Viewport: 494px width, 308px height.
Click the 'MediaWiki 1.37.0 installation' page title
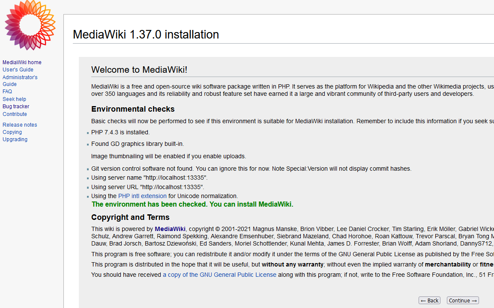coord(146,35)
